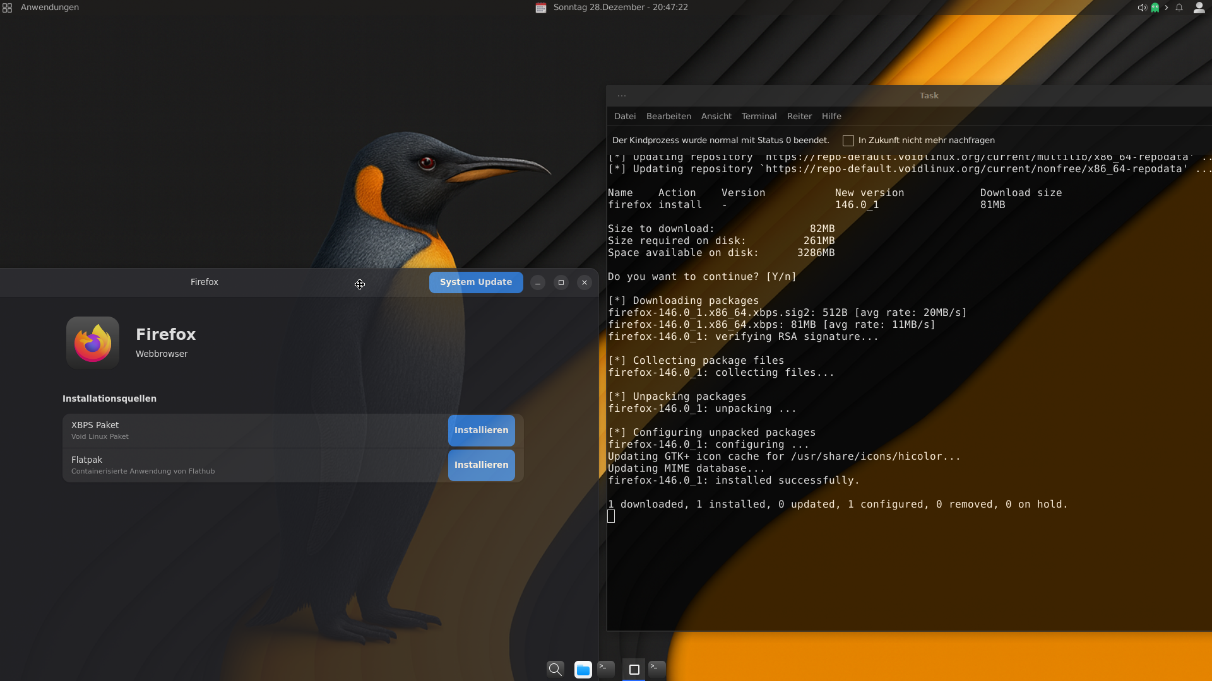
Task: Click the Firefox app logo icon
Action: pos(93,342)
